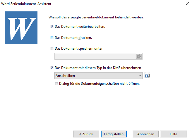Close the Word Seriendokument-Assistent window
The image size is (192, 140).
click(187, 4)
